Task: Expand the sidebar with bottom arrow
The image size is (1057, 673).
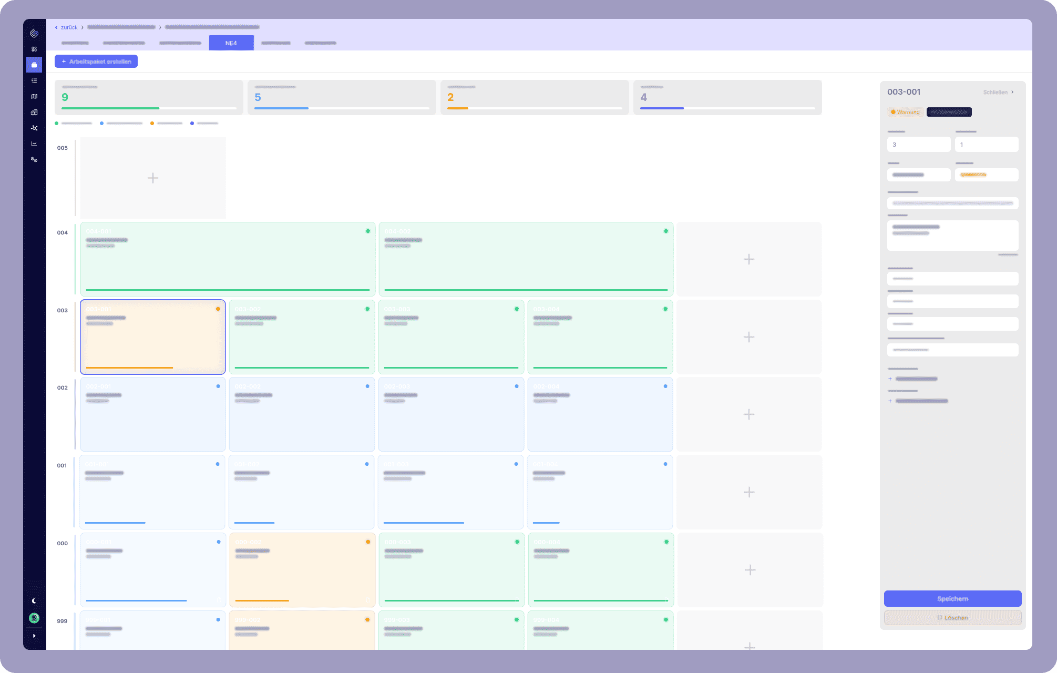Action: 34,636
